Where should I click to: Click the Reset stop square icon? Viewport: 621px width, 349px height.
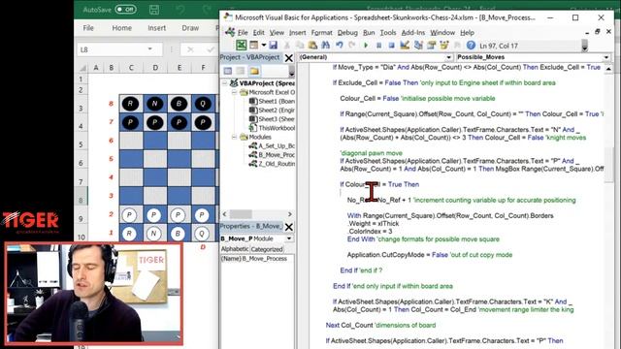coord(391,46)
